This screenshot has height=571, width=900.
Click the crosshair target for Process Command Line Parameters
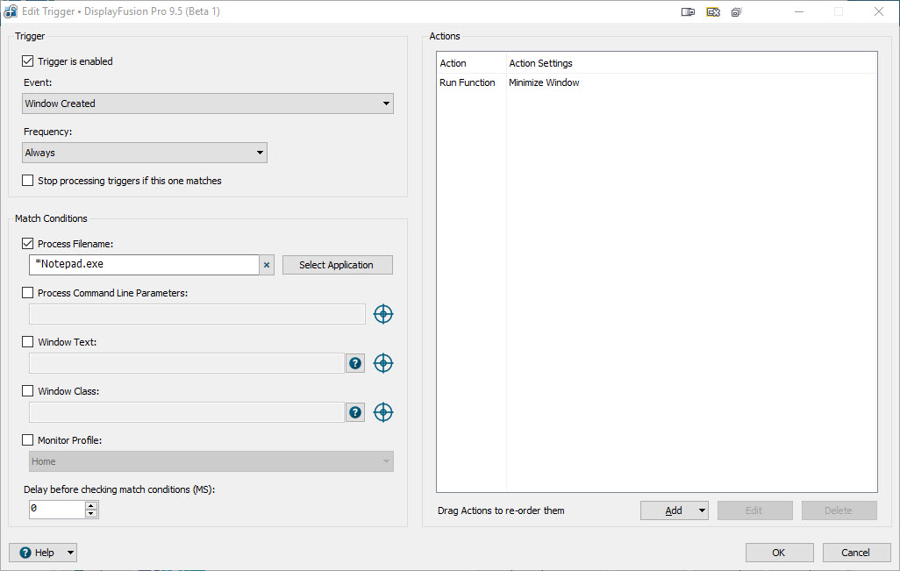(x=382, y=314)
